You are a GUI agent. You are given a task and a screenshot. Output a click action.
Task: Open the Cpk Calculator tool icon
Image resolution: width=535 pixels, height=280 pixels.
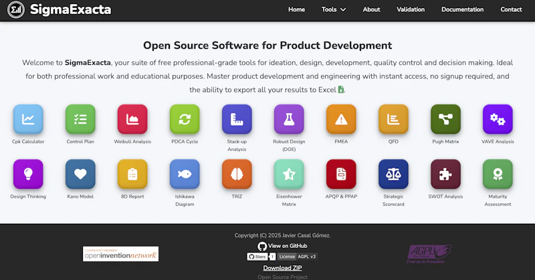coord(28,119)
